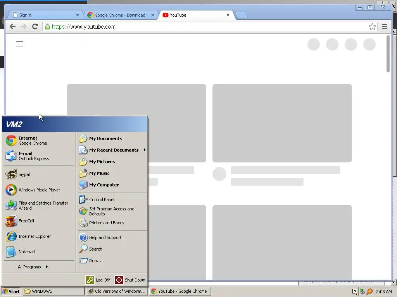Open My Documents folder

[112, 138]
